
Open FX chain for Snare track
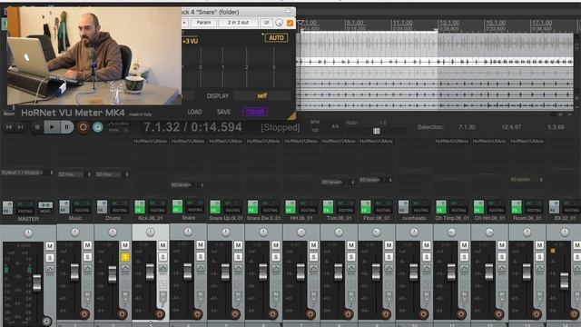coord(178,206)
